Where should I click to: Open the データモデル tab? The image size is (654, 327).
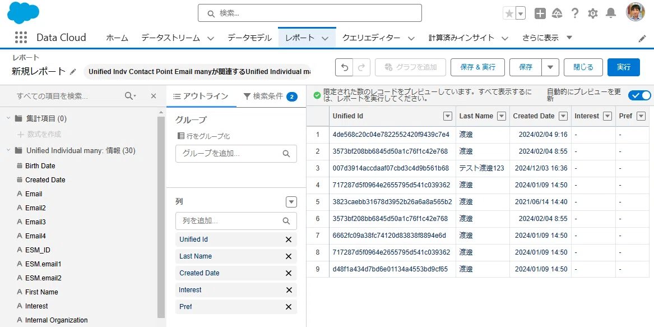click(x=250, y=38)
